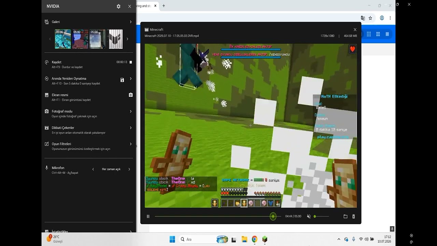Open a new Chrome tab

[x=164, y=6]
